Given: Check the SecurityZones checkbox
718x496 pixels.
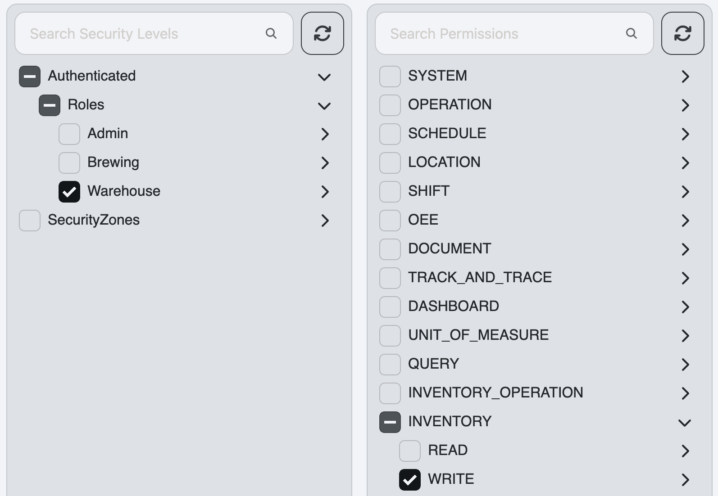Looking at the screenshot, I should coord(30,221).
